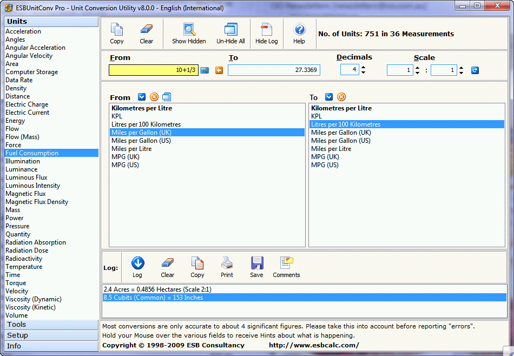The width and height of the screenshot is (514, 356).
Task: Copy the log contents
Action: click(x=197, y=267)
